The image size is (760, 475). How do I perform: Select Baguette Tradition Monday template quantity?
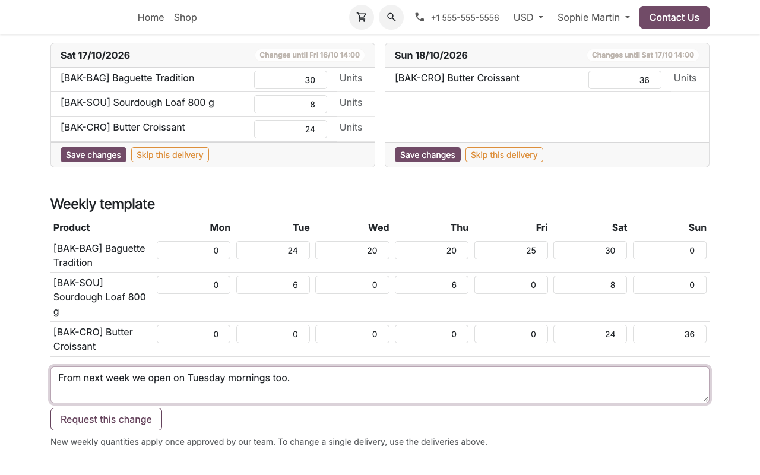194,251
